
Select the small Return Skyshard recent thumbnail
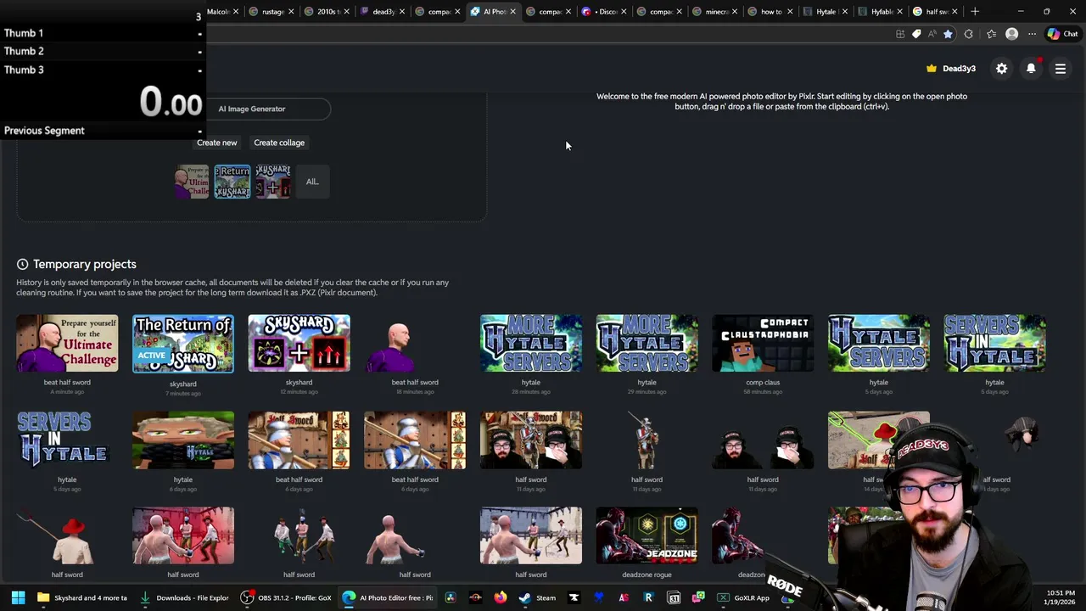tap(232, 182)
